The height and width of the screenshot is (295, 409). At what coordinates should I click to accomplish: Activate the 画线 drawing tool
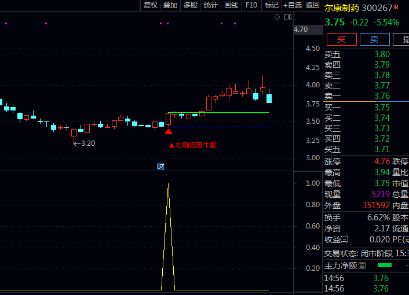[231, 5]
